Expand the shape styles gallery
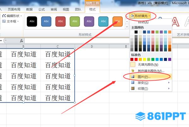Viewport: 189px width, 127px height. [127, 27]
